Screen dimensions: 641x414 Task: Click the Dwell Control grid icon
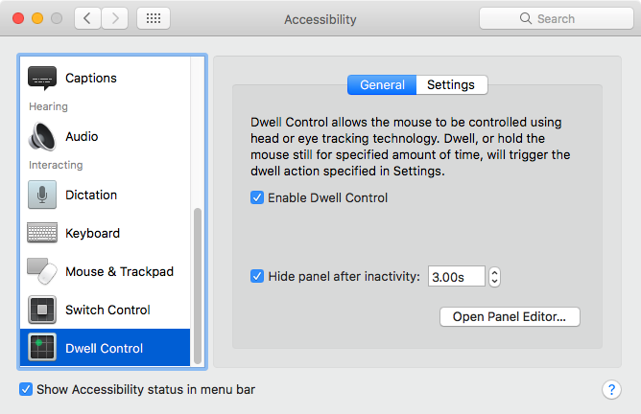(42, 348)
